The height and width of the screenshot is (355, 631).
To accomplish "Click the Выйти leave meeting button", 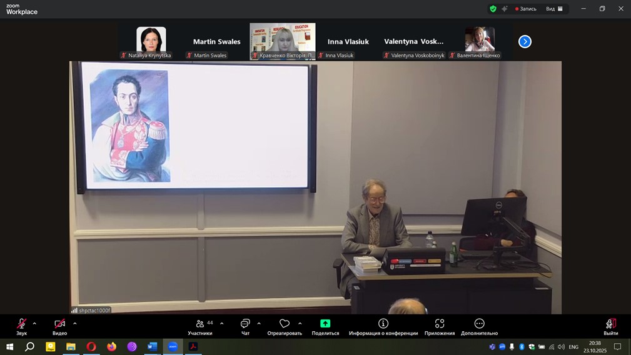I will (610, 325).
